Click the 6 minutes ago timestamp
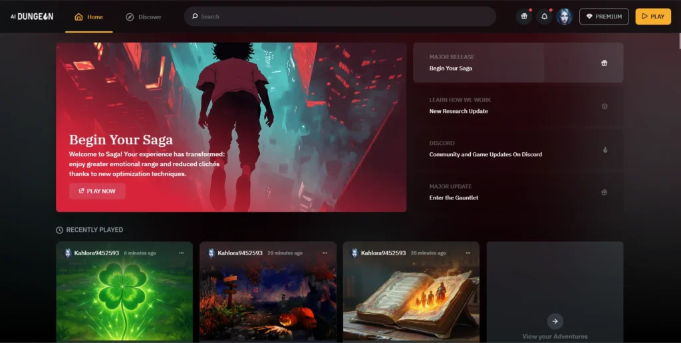The height and width of the screenshot is (343, 681). click(x=140, y=253)
